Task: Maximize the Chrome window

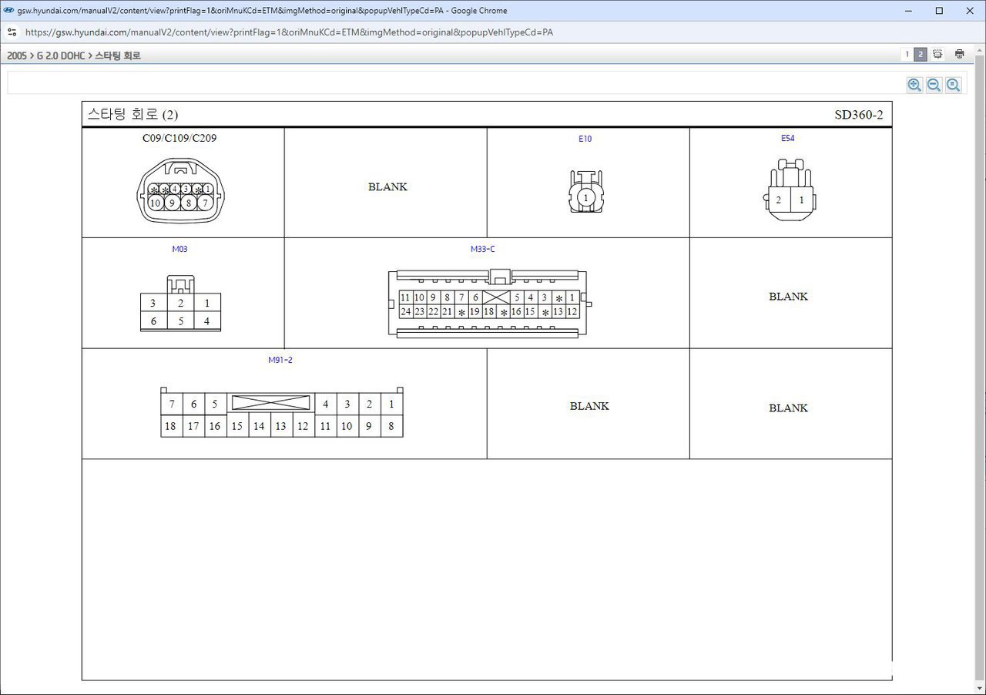Action: [939, 11]
